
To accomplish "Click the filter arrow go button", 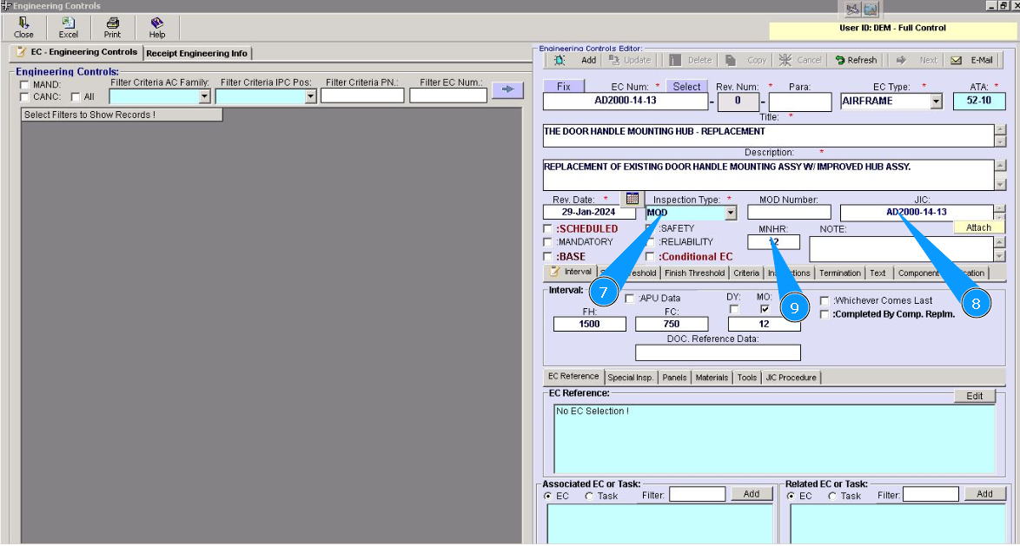I will click(507, 89).
